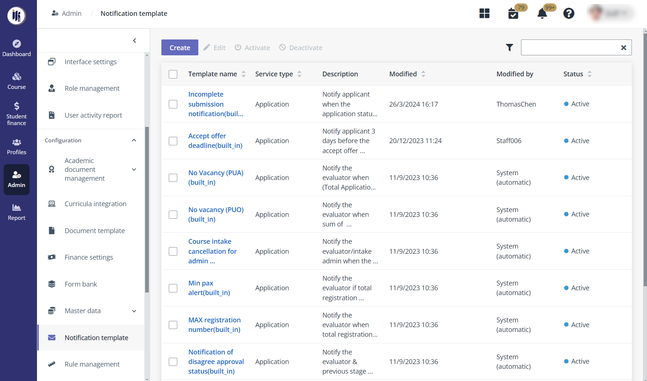Screen dimensions: 647x381
Task: Sort by Modified column
Action: coord(423,74)
